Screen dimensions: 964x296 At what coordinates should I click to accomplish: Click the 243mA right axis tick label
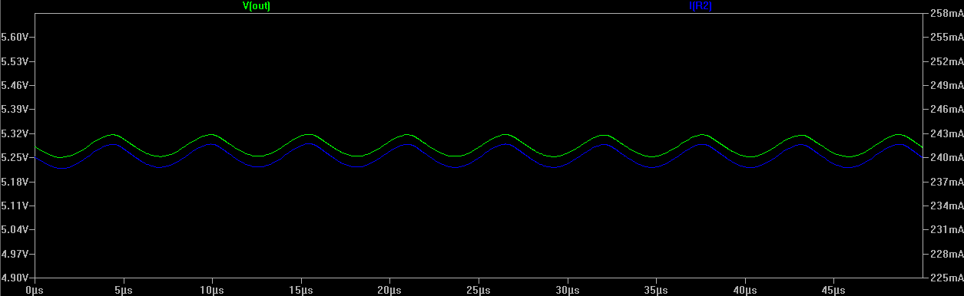946,133
